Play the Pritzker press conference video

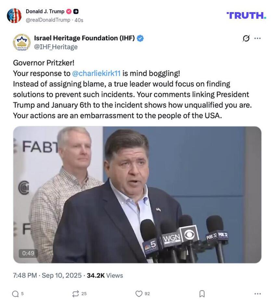[136, 195]
